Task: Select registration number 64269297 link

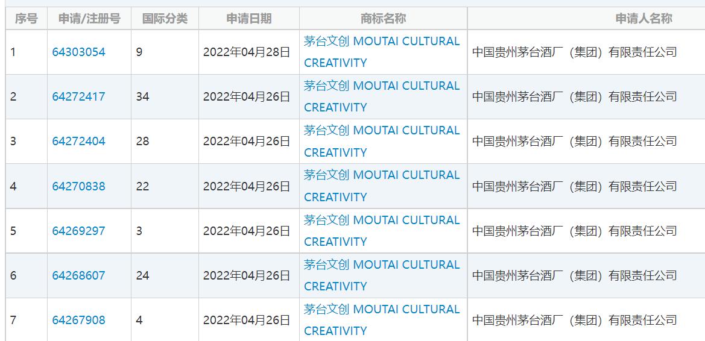Action: [78, 231]
